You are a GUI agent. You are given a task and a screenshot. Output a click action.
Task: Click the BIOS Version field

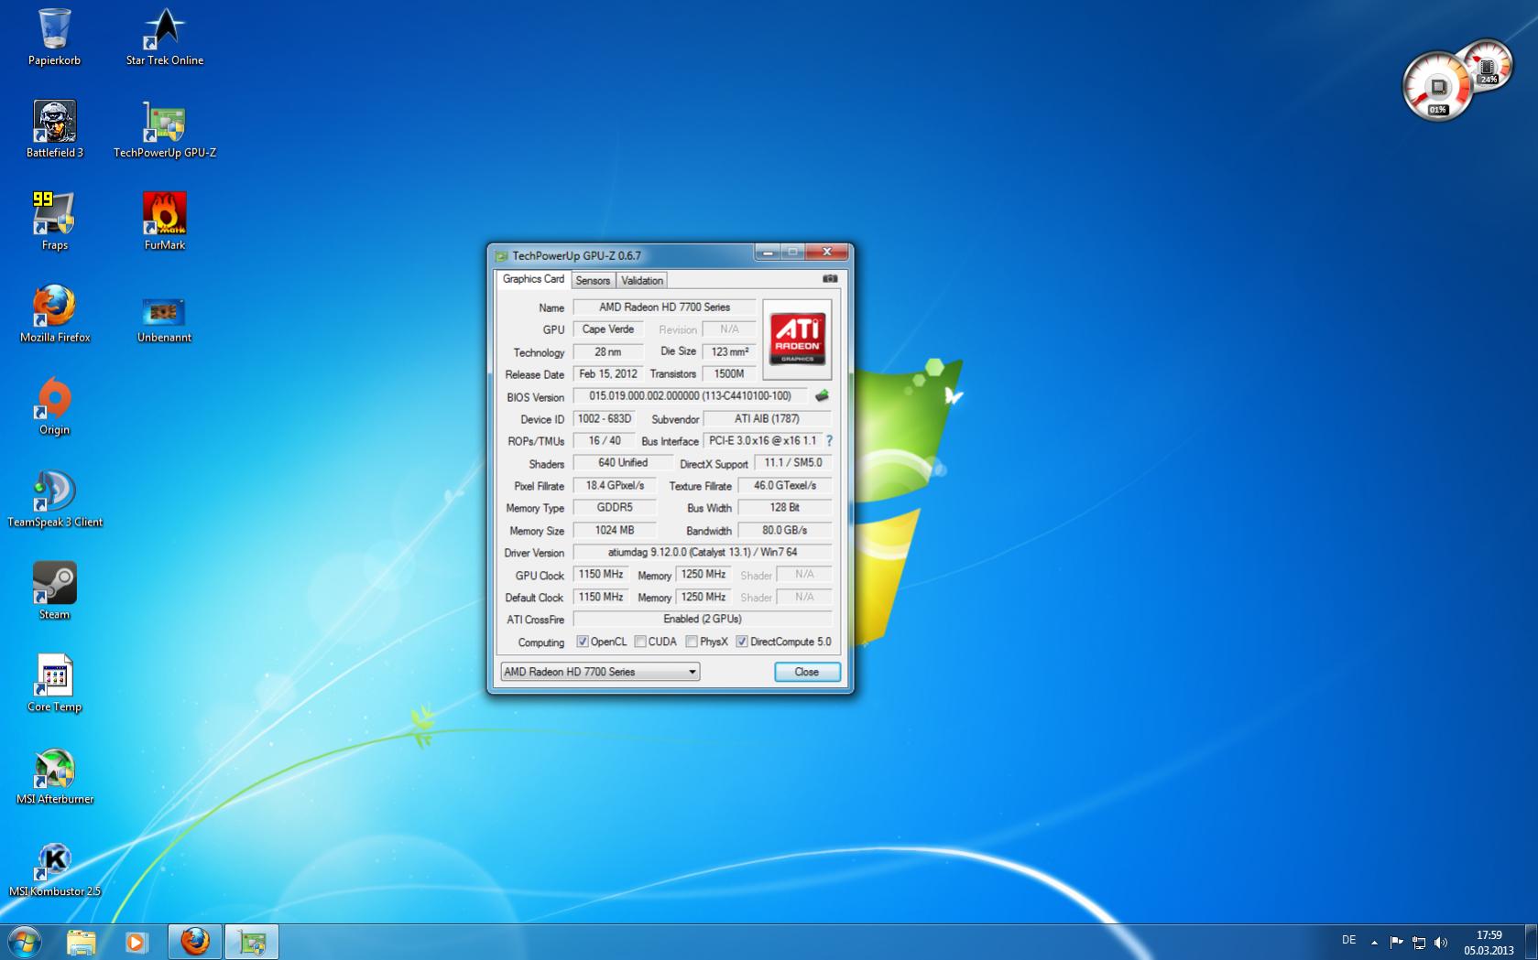coord(690,396)
